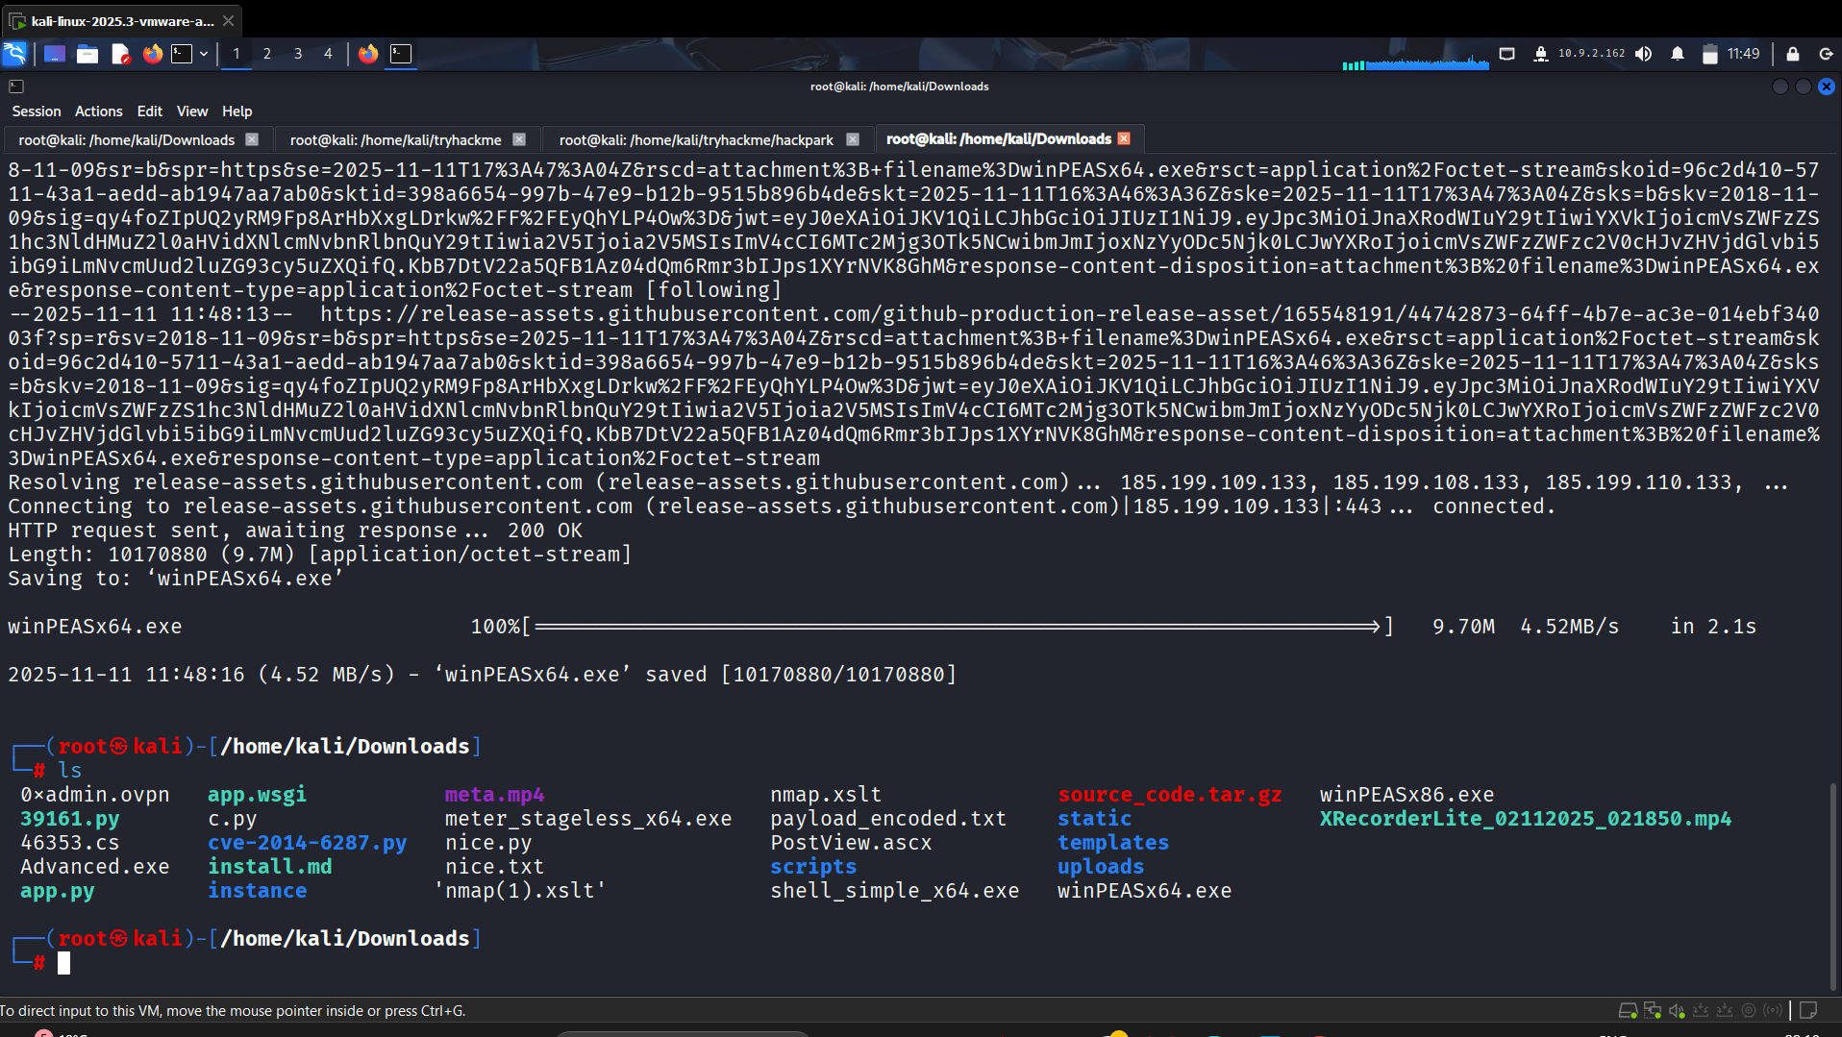Click the show desktop panel icon
Screen dimensions: 1842x1037
[x=55, y=54]
